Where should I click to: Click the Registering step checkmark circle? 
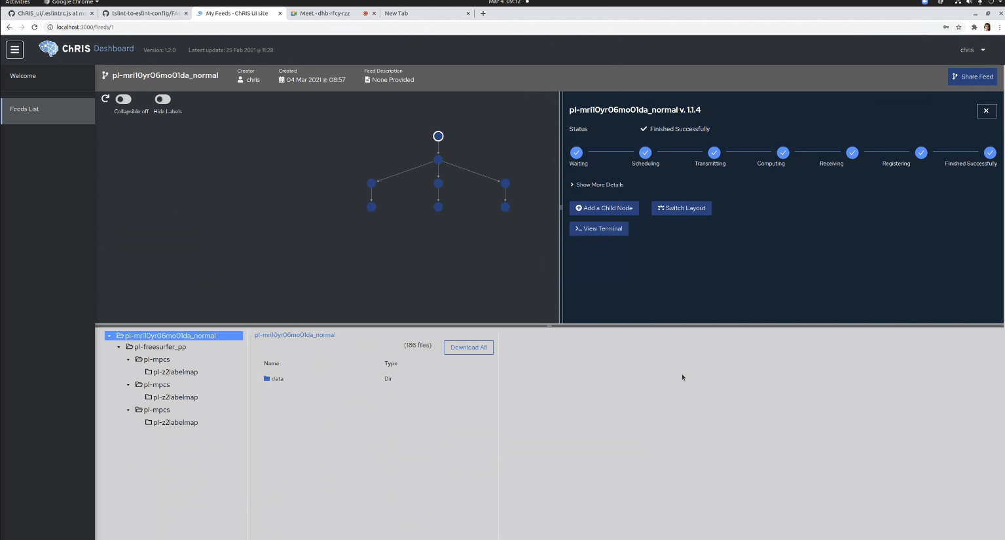coord(921,153)
